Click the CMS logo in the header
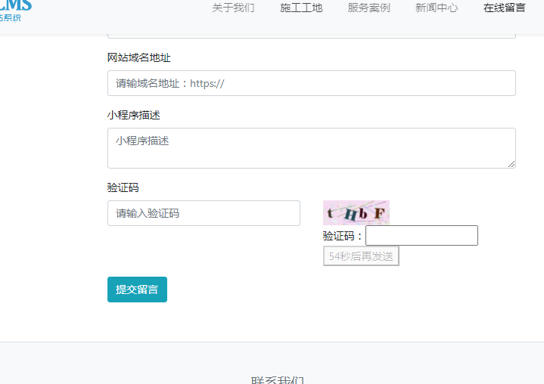 pos(15,9)
